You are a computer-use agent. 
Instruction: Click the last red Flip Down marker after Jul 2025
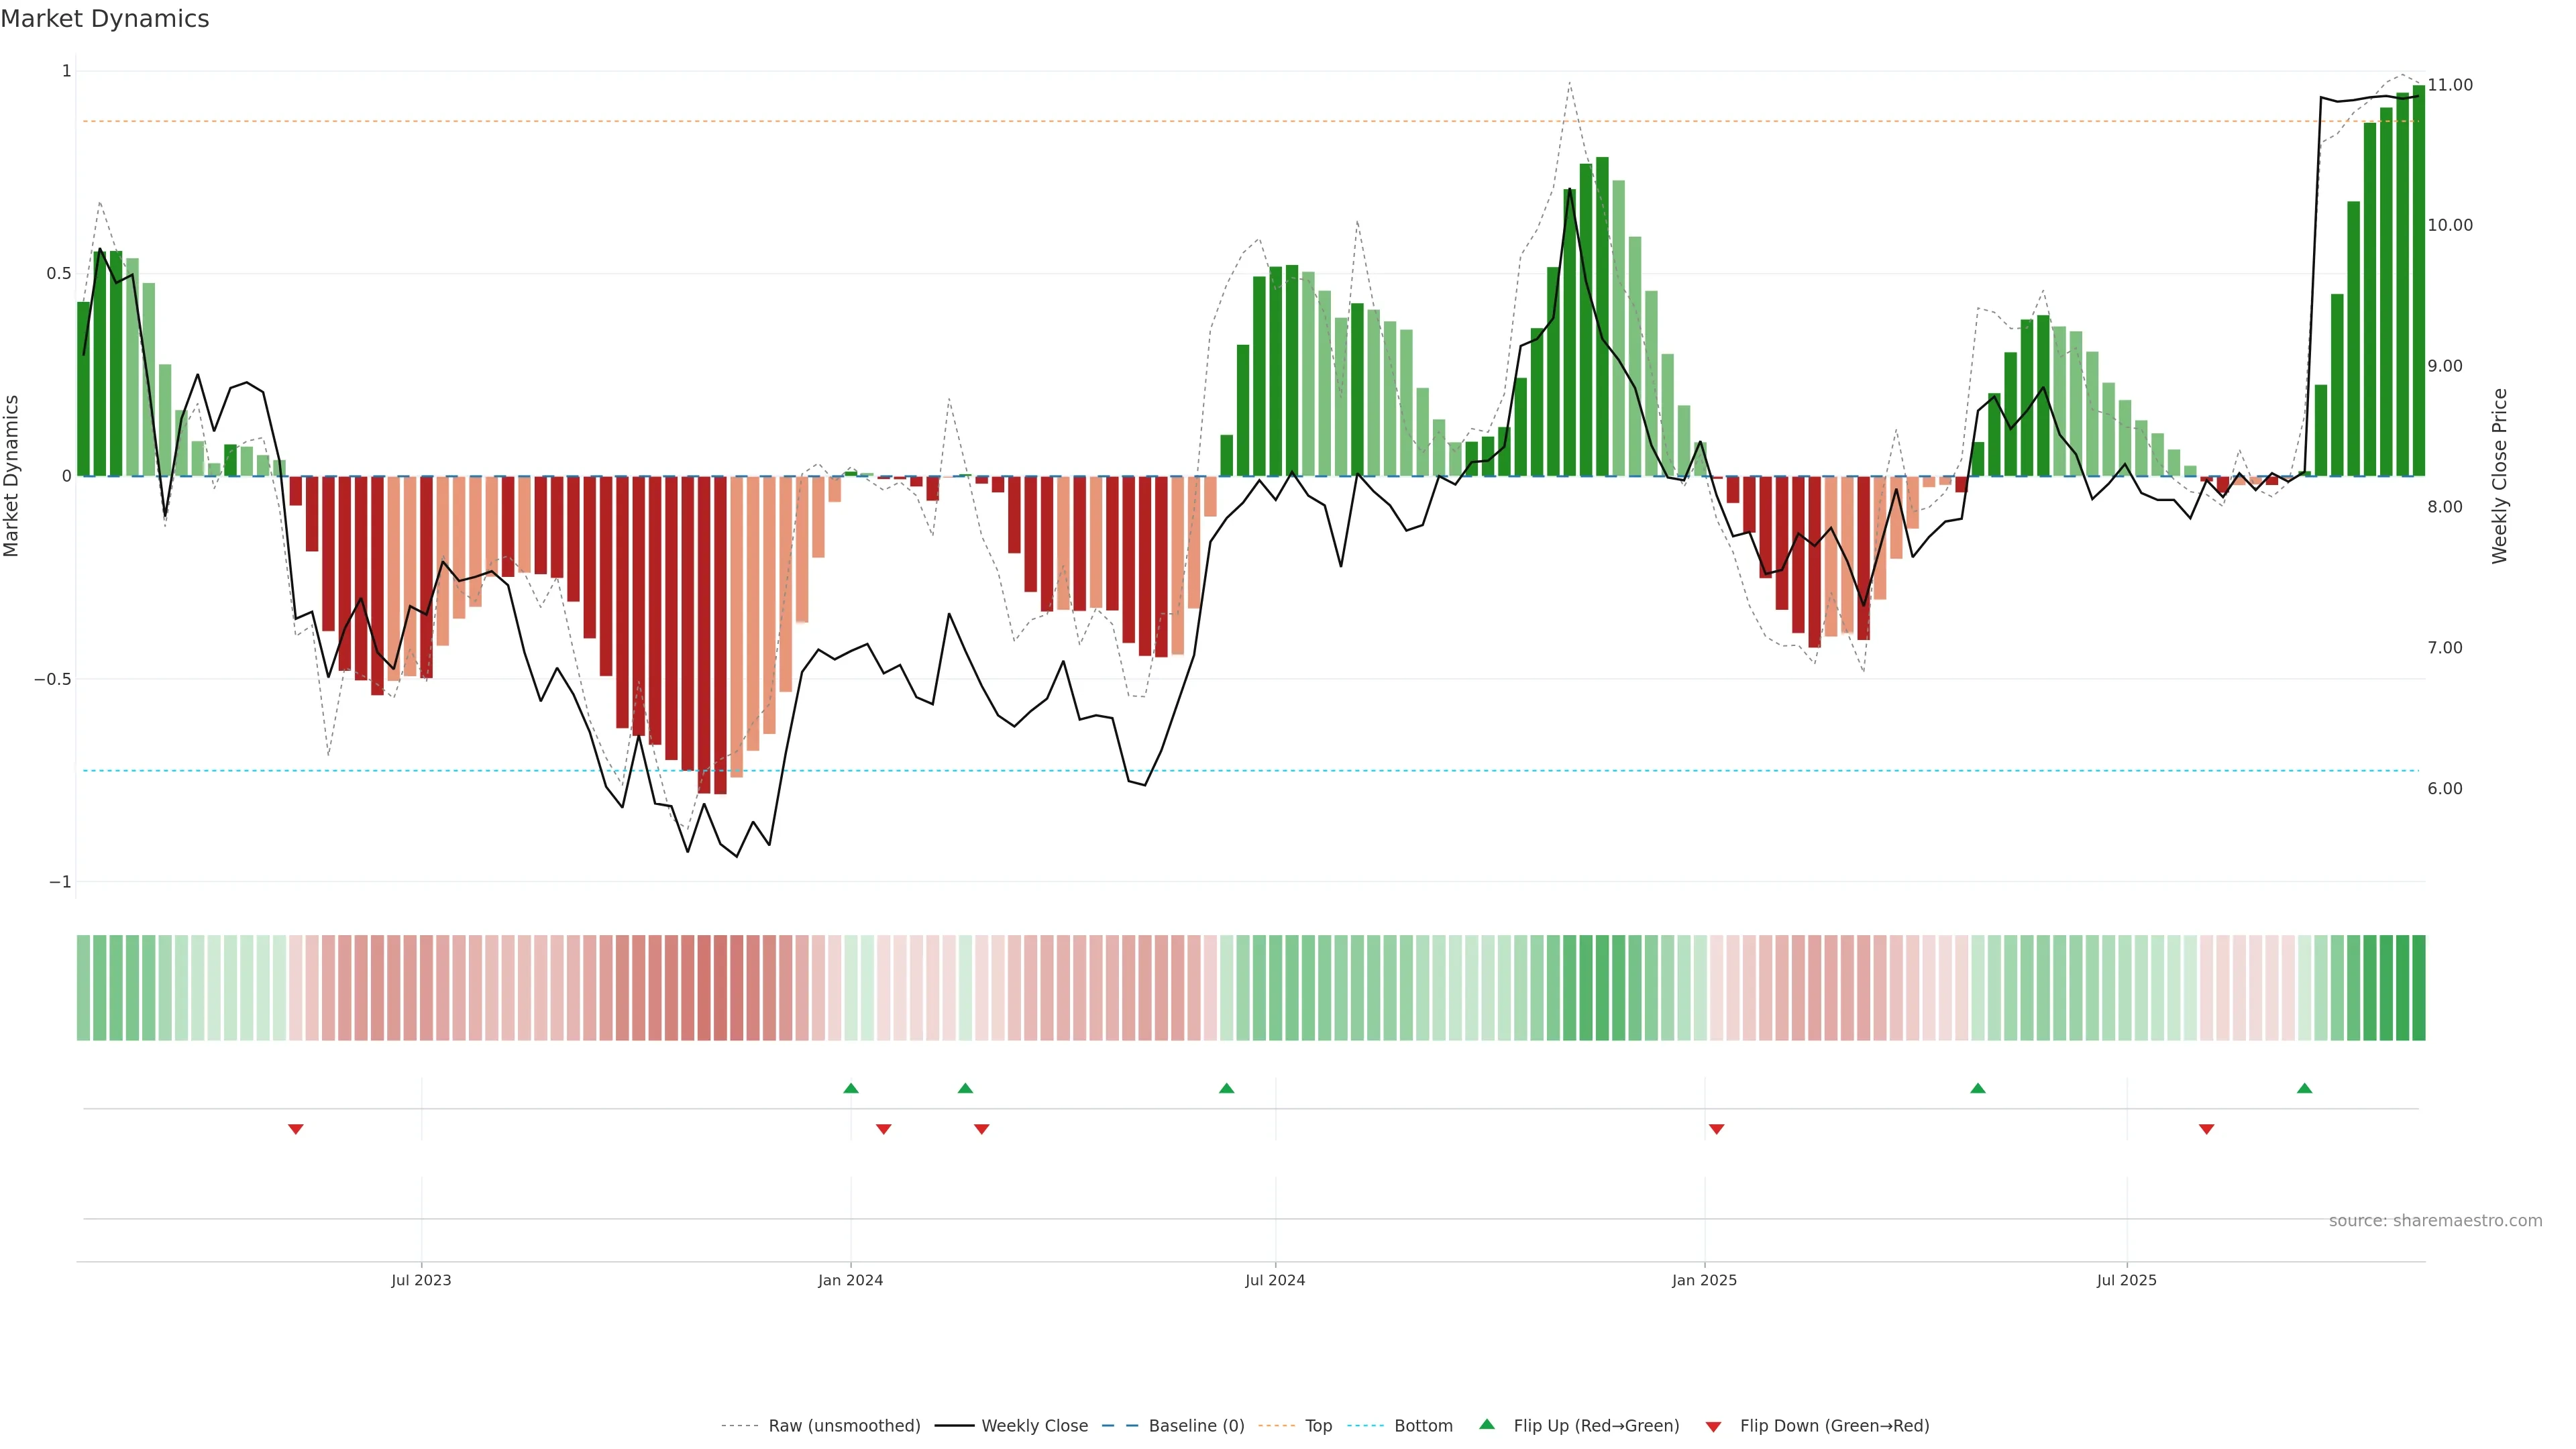[x=2206, y=1129]
